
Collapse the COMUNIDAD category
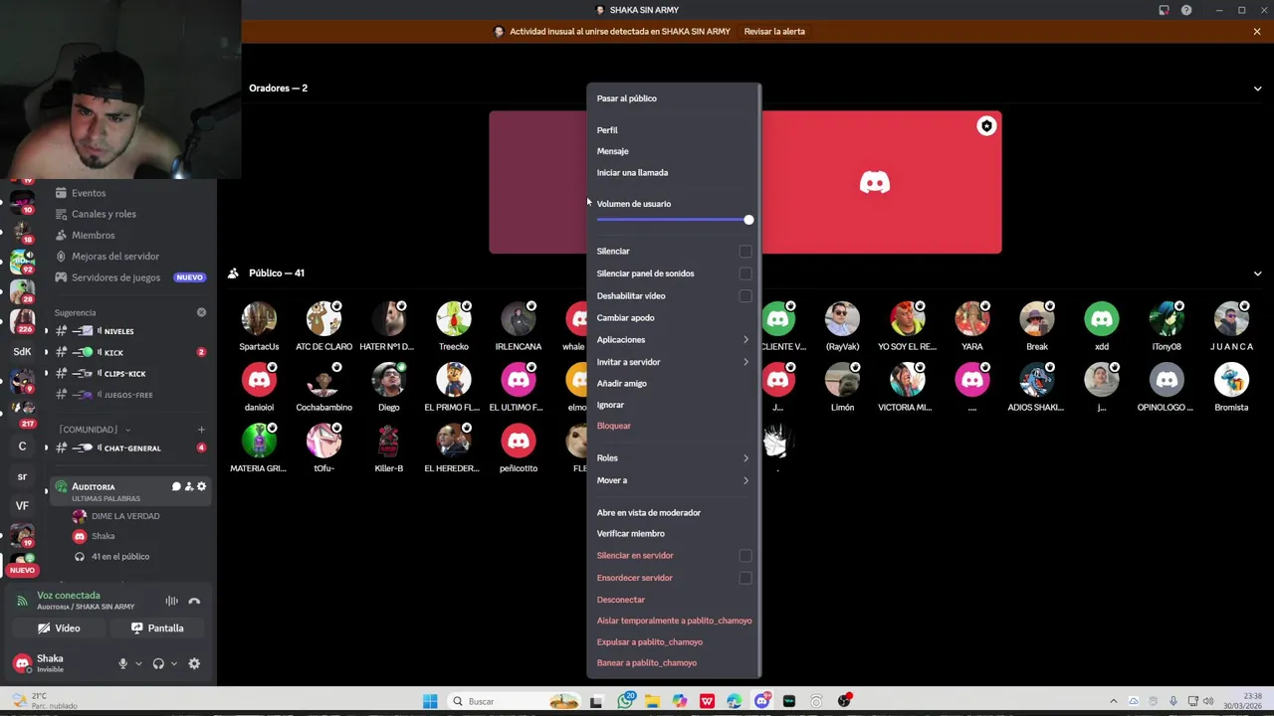(x=95, y=430)
